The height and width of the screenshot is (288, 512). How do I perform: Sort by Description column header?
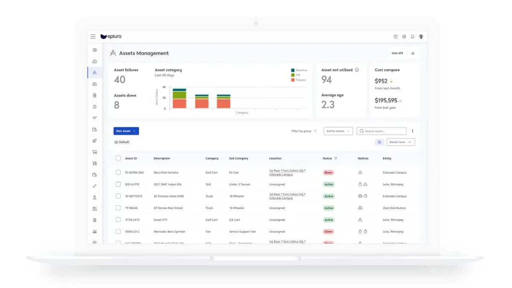(162, 158)
